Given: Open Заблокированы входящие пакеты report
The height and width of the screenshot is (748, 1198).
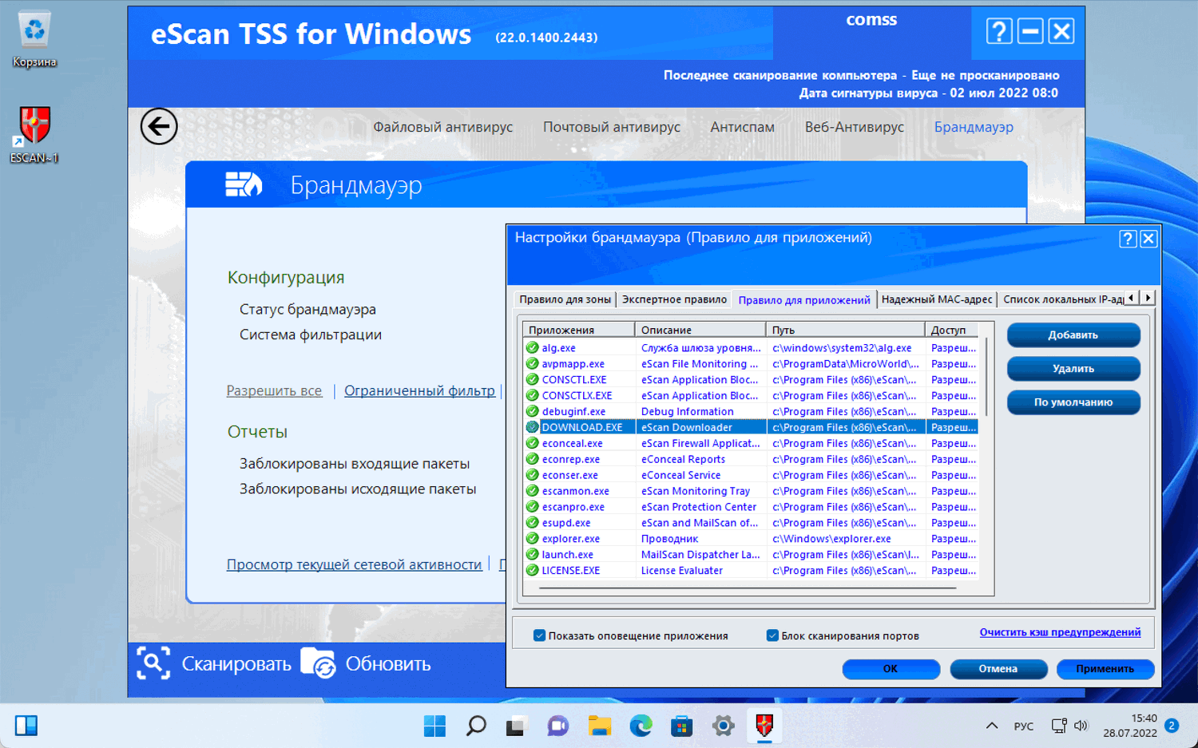Looking at the screenshot, I should tap(355, 464).
